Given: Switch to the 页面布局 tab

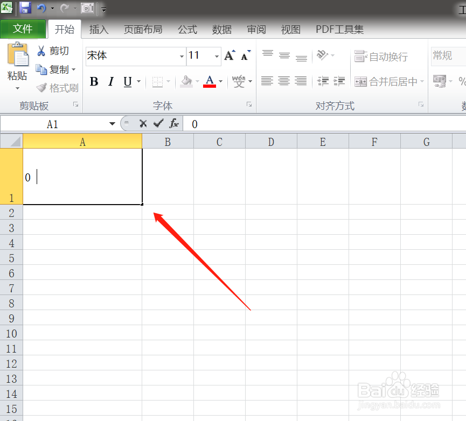Looking at the screenshot, I should (x=143, y=30).
